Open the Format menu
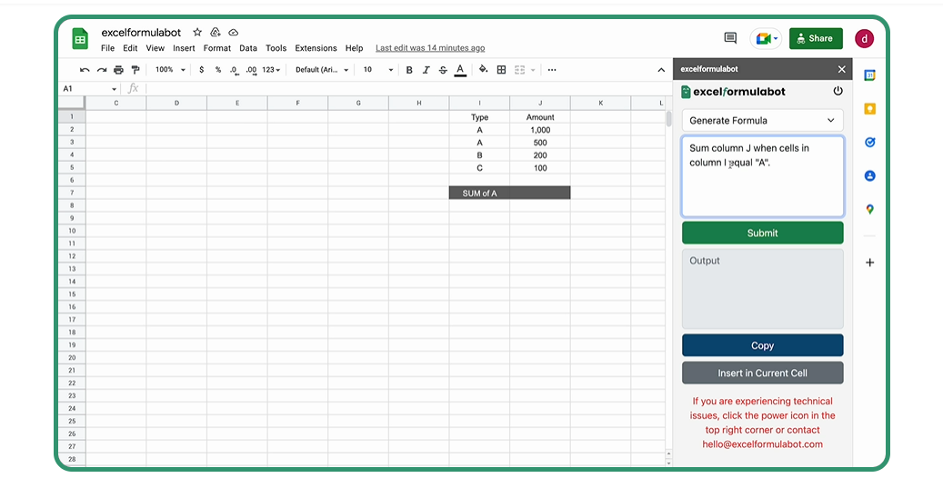The image size is (943, 488). tap(216, 48)
